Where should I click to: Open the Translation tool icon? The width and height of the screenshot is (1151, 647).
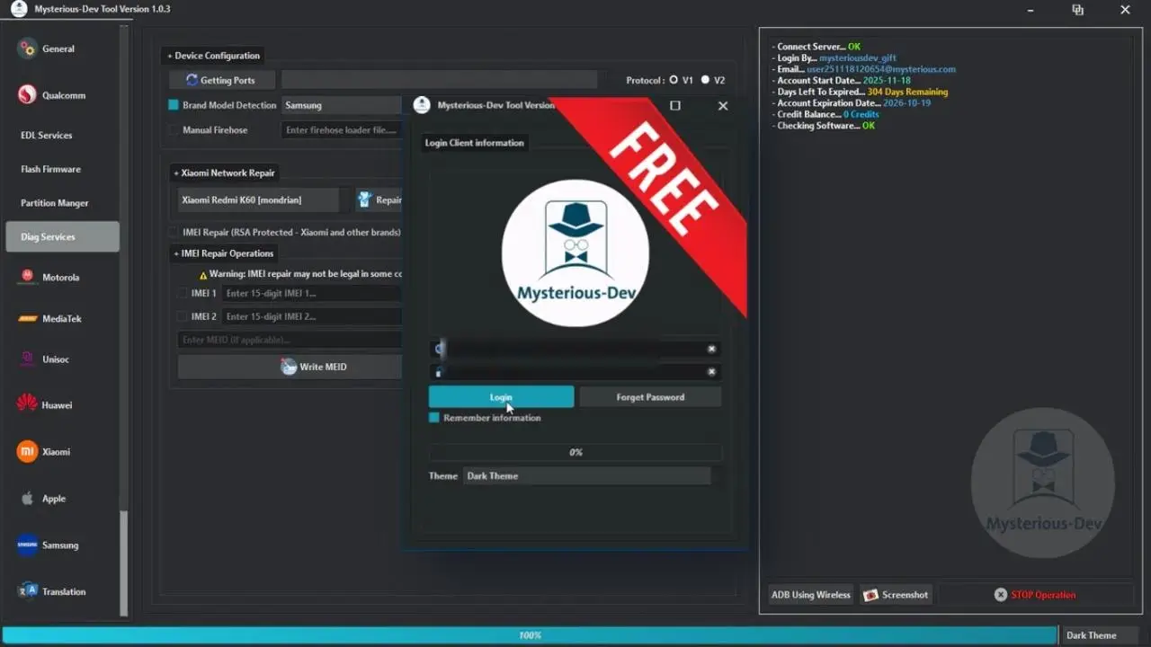(x=28, y=591)
